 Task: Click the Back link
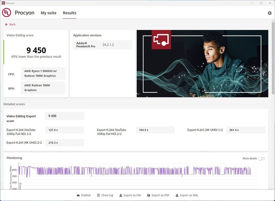(12, 24)
